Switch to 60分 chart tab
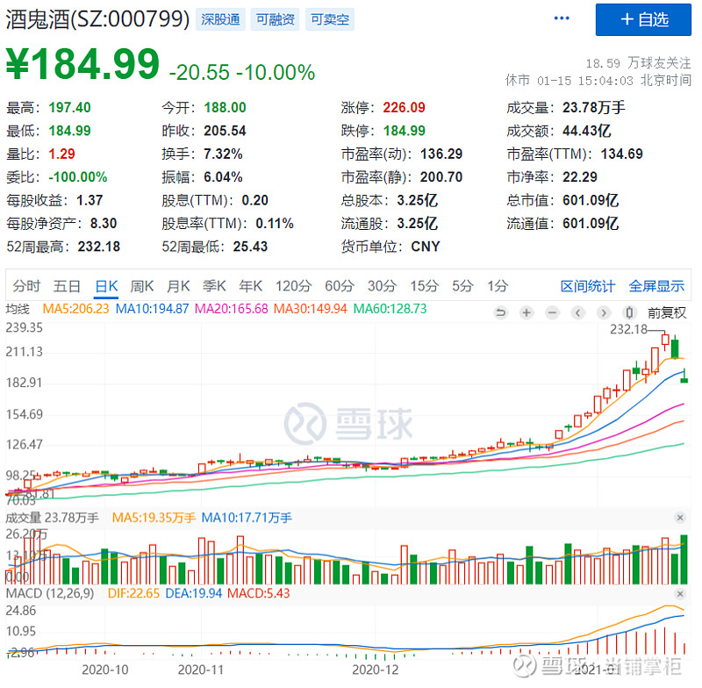The image size is (702, 688). [x=340, y=285]
